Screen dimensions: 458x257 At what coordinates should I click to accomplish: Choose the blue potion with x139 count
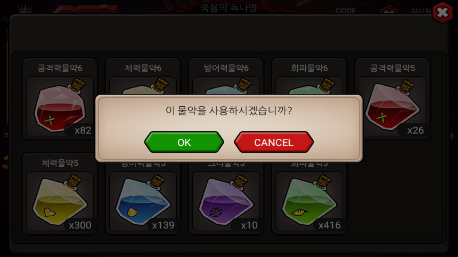[143, 201]
